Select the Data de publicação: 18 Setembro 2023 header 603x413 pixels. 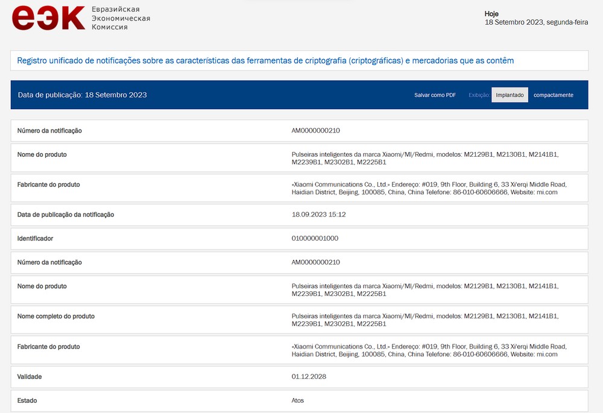click(82, 95)
